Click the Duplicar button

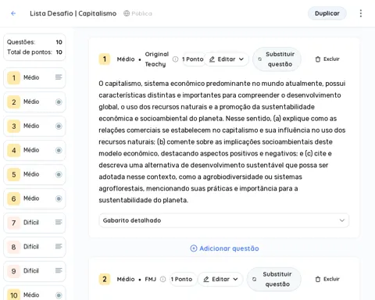click(x=327, y=13)
